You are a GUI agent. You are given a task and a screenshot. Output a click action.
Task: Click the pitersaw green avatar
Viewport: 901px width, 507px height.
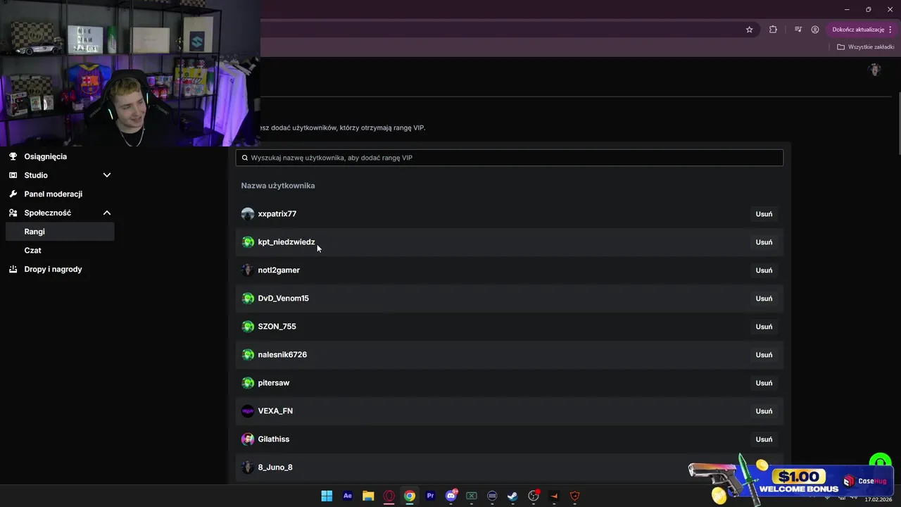(x=248, y=383)
